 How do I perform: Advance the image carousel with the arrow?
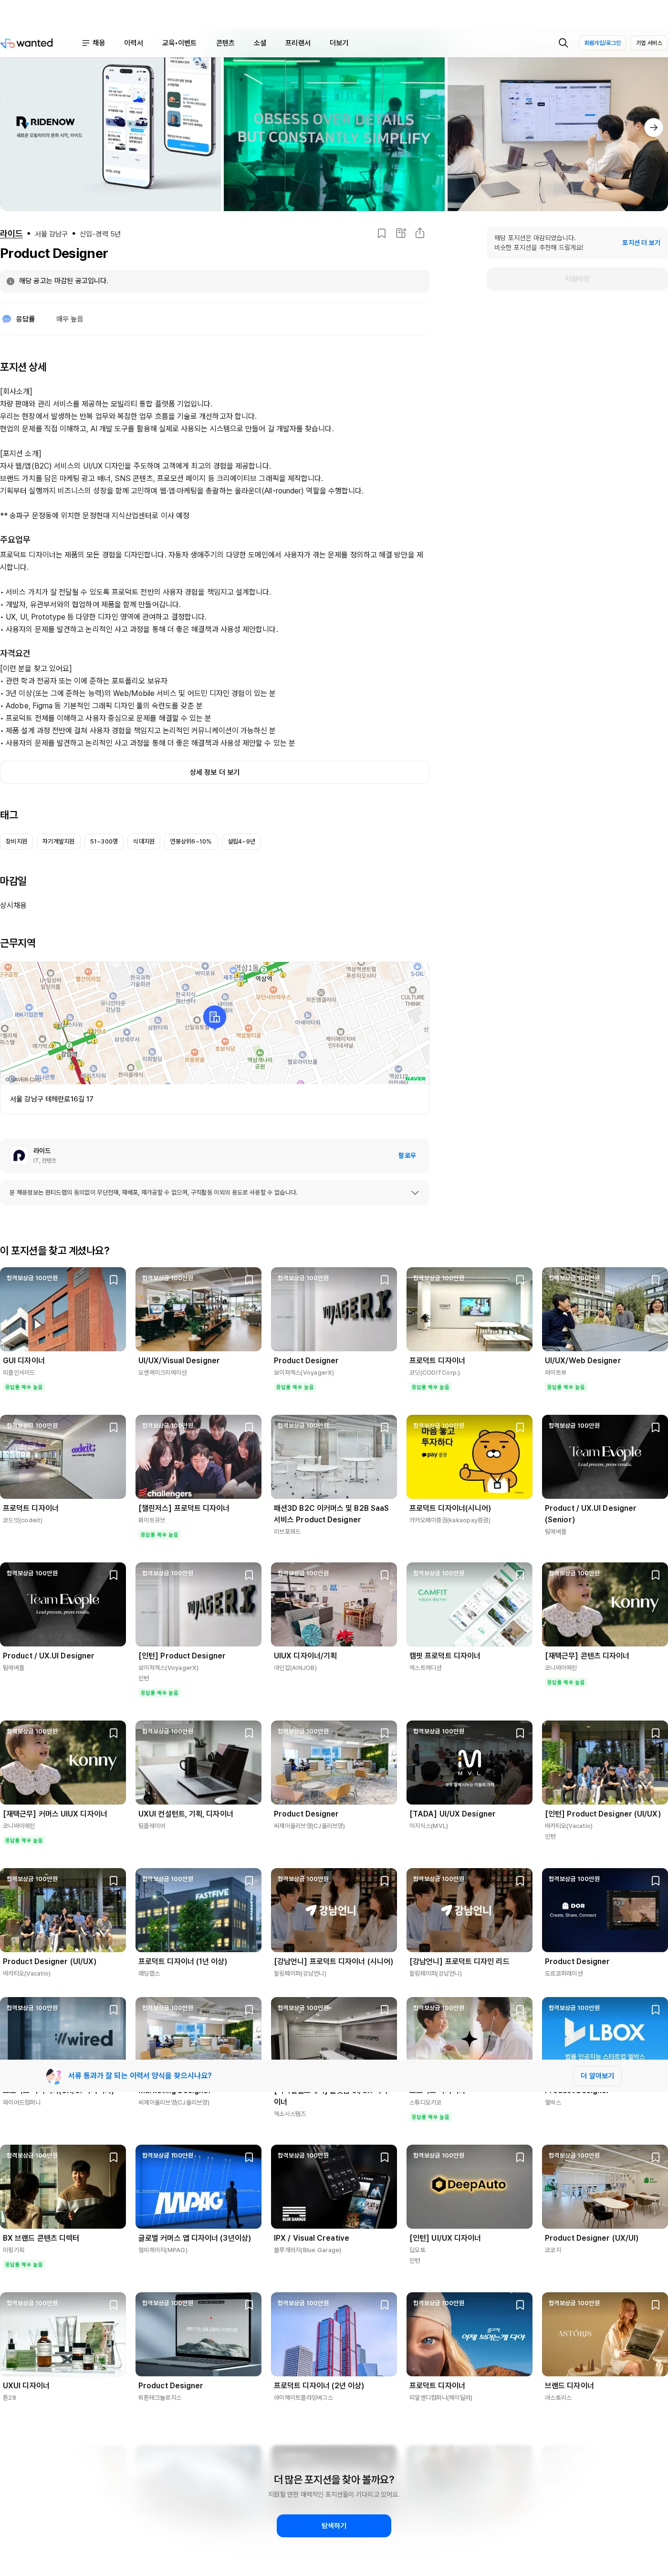coord(653,127)
